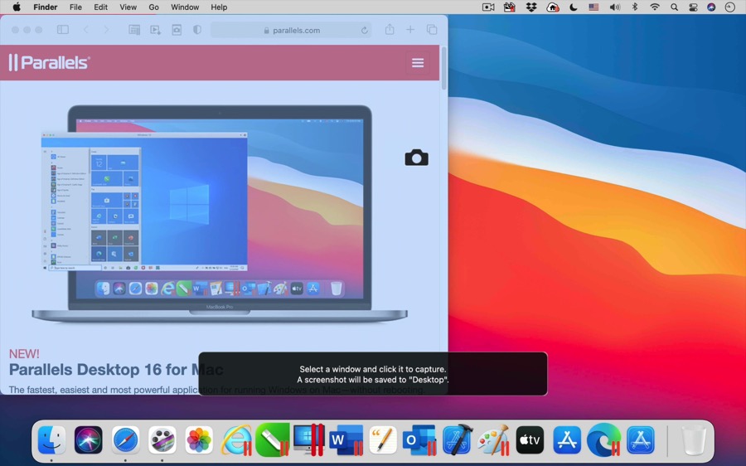This screenshot has height=466, width=746.
Task: Launch Xcode from the Dock
Action: coord(457,440)
